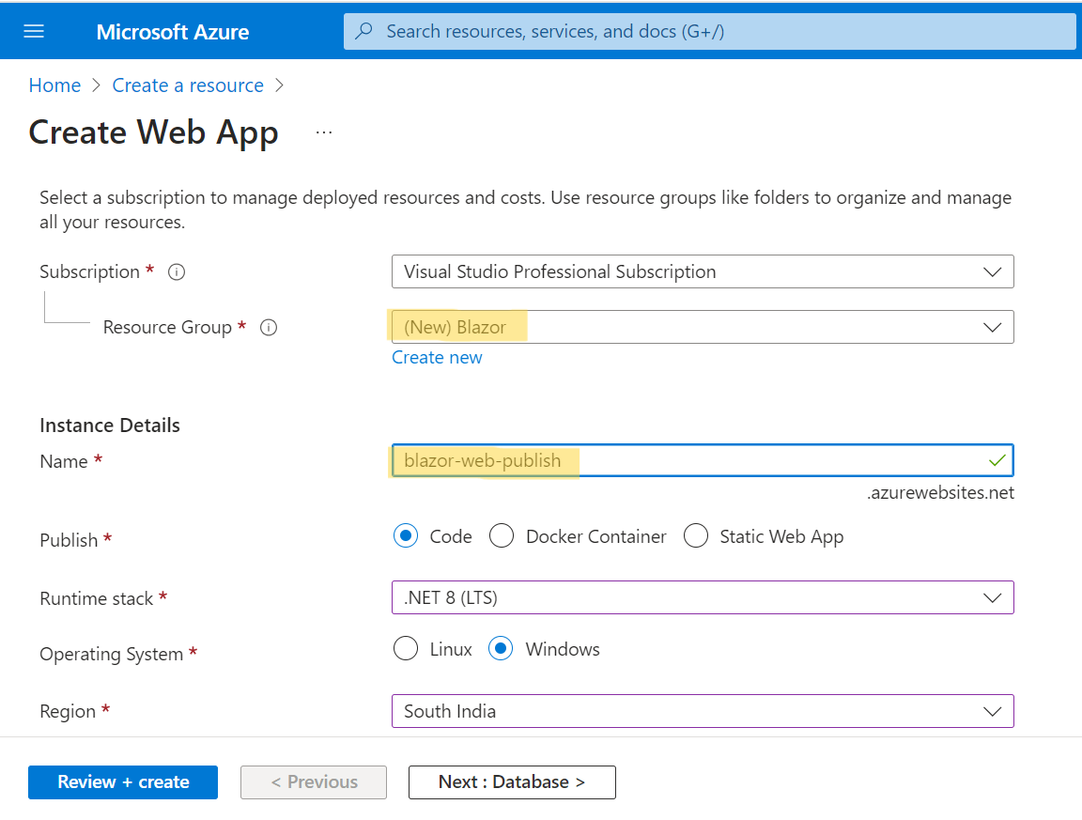This screenshot has width=1082, height=820.
Task: Choose Linux as operating system
Action: (x=406, y=649)
